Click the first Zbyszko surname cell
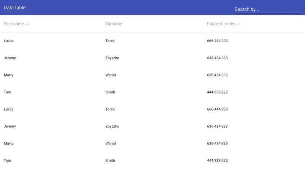 coord(112,58)
